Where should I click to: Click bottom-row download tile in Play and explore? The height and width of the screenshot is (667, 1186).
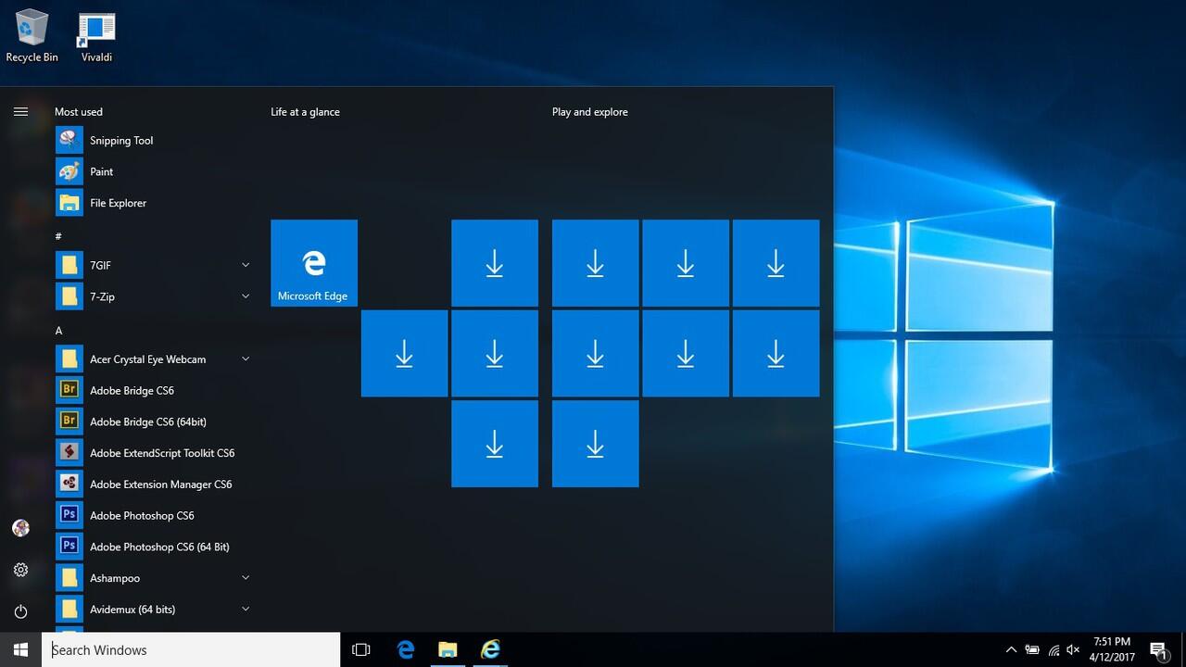595,444
